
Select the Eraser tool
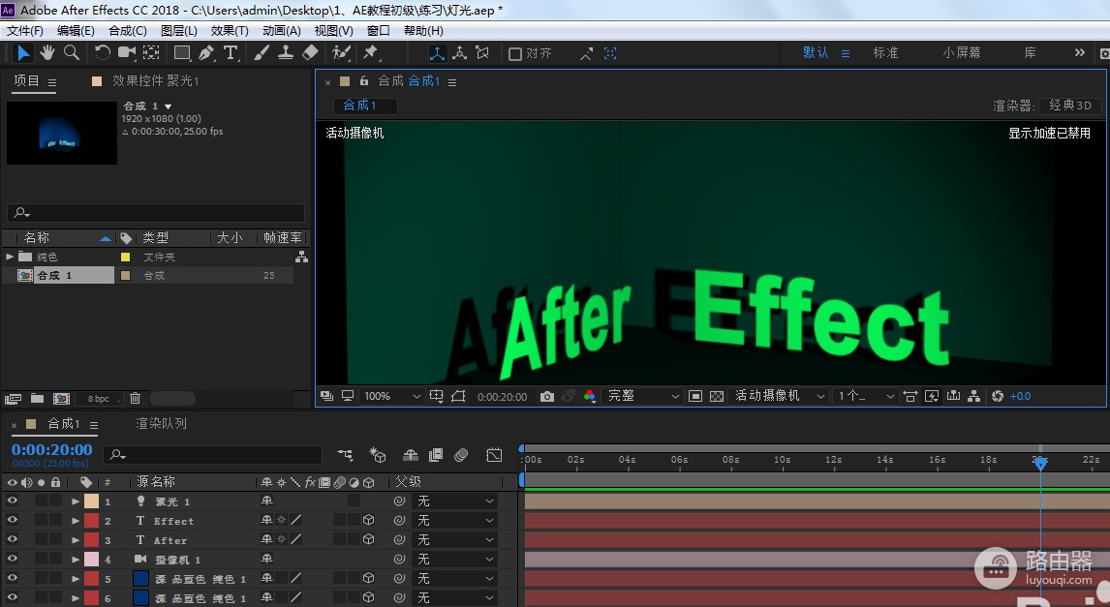tap(310, 53)
